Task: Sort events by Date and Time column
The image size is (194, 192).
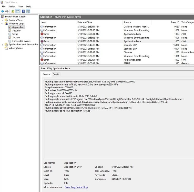Action: (x=85, y=23)
